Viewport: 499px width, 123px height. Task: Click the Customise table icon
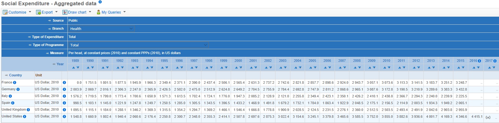(5, 12)
